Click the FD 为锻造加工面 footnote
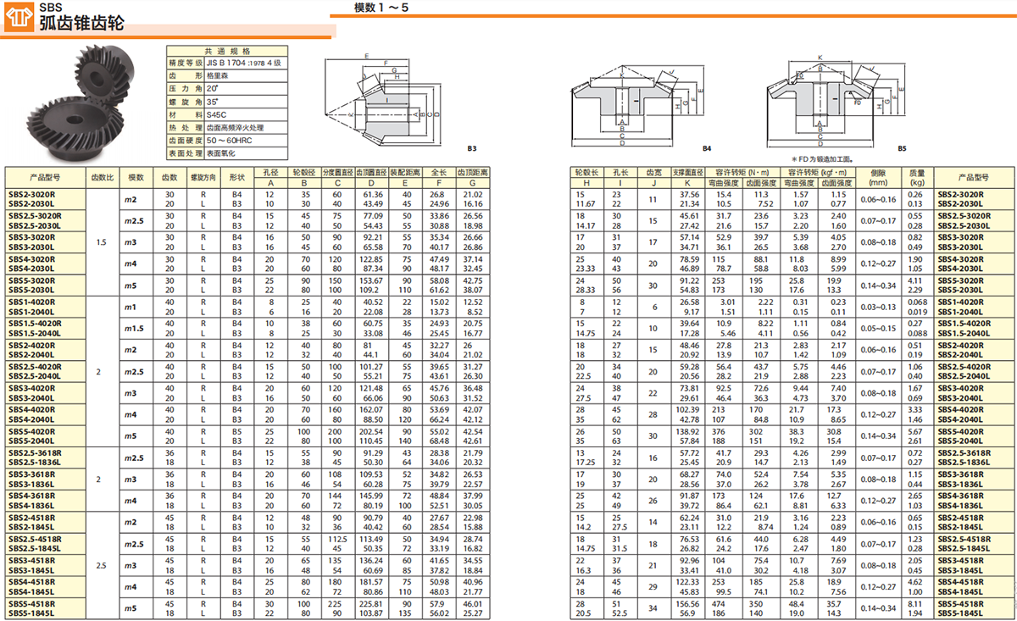The width and height of the screenshot is (1017, 621). coord(821,159)
